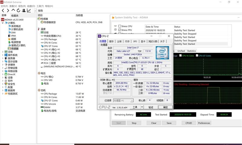
Task: Open 报告(R) menu
Action: [x=22, y=6]
